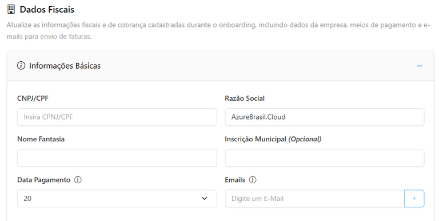Click the Emails label text

coord(235,180)
